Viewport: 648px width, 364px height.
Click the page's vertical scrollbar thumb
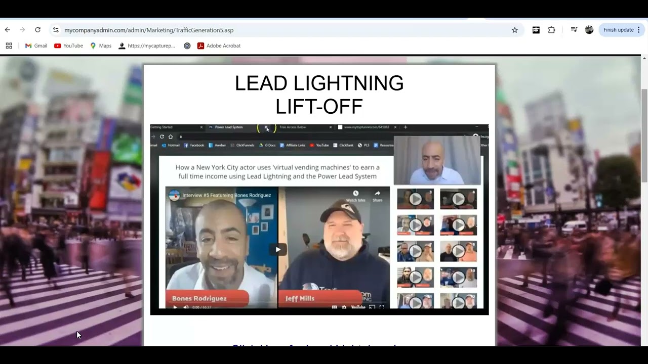644,135
